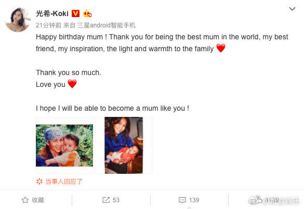304x209 pixels.
Task: Open the photo of woman in blue holding baby
Action: click(x=124, y=145)
